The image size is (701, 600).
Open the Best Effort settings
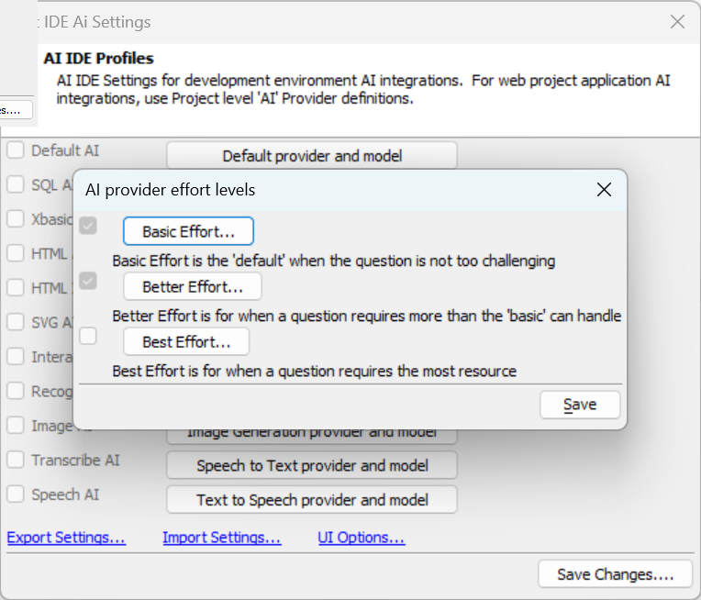click(x=186, y=342)
